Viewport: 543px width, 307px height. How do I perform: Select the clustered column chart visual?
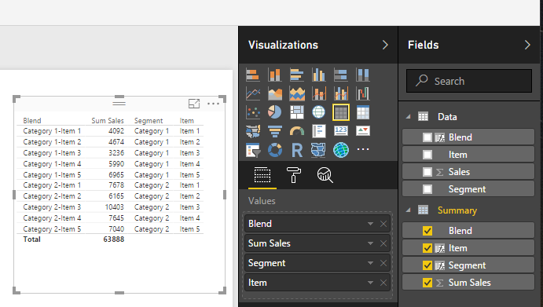pos(318,75)
